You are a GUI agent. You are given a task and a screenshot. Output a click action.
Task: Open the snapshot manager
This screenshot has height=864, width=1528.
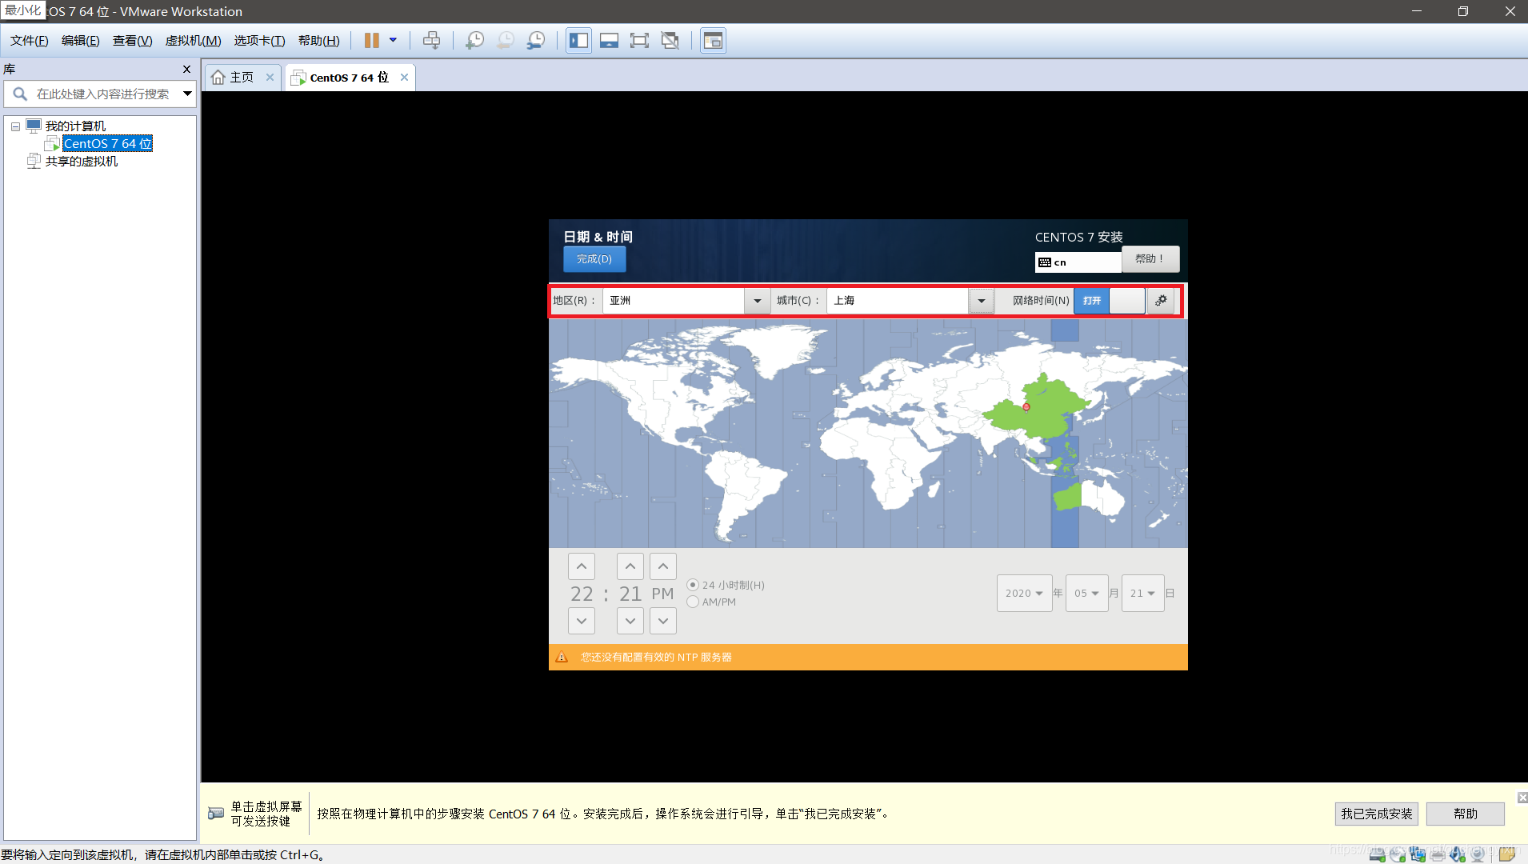(536, 40)
